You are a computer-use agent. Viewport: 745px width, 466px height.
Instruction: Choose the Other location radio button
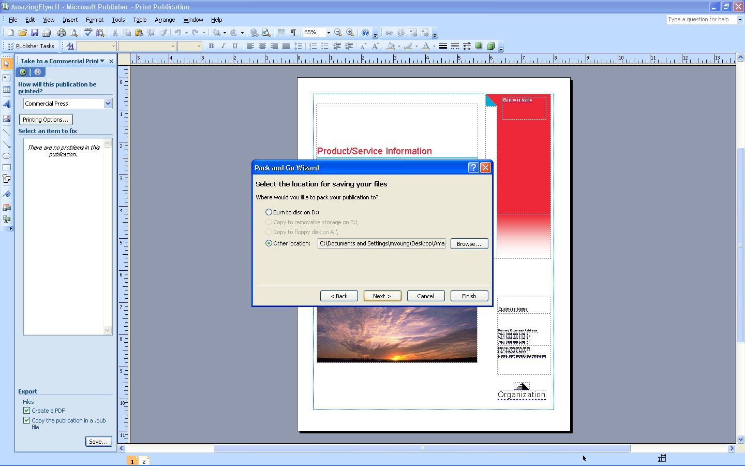tap(269, 243)
